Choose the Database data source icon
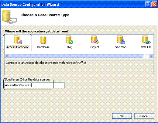Image resolution: width=158 pixels, height=123 pixels. (43, 40)
